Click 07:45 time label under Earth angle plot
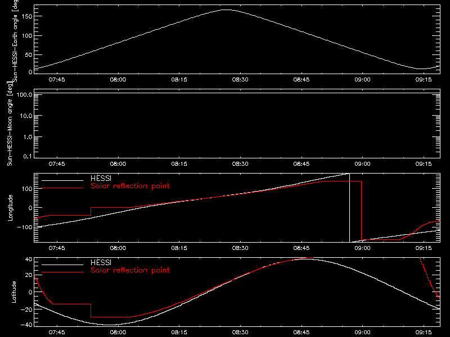This screenshot has height=337, width=450. [x=57, y=80]
